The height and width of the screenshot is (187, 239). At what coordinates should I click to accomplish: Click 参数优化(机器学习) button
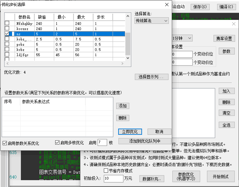pos(186,176)
